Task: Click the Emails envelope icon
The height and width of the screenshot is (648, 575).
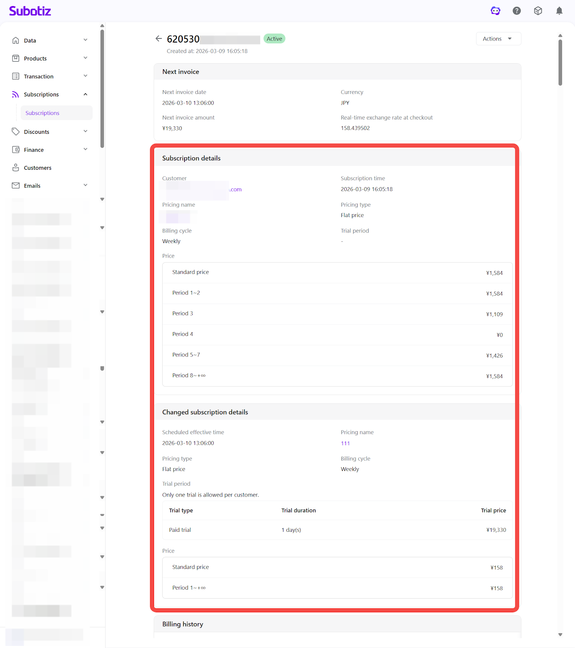Action: (16, 185)
